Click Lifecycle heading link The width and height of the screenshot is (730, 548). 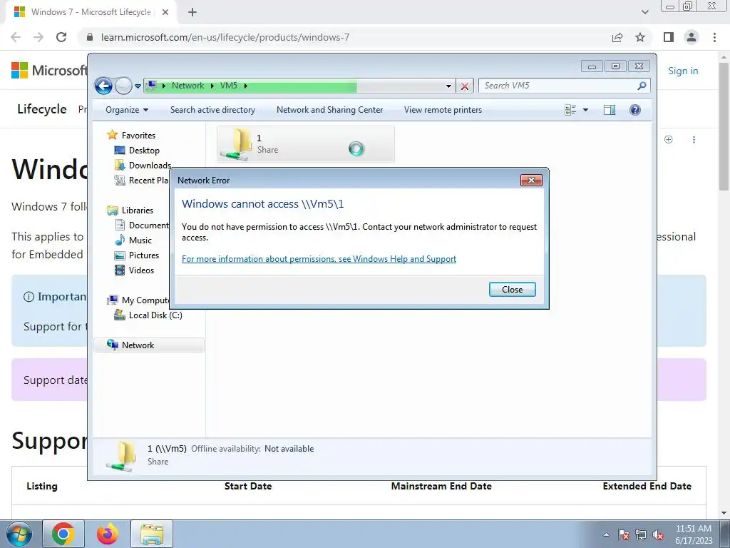tap(42, 109)
